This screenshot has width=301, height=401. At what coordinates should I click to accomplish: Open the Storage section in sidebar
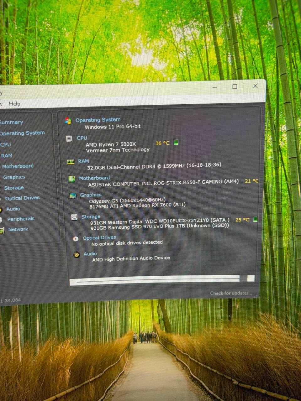(14, 188)
